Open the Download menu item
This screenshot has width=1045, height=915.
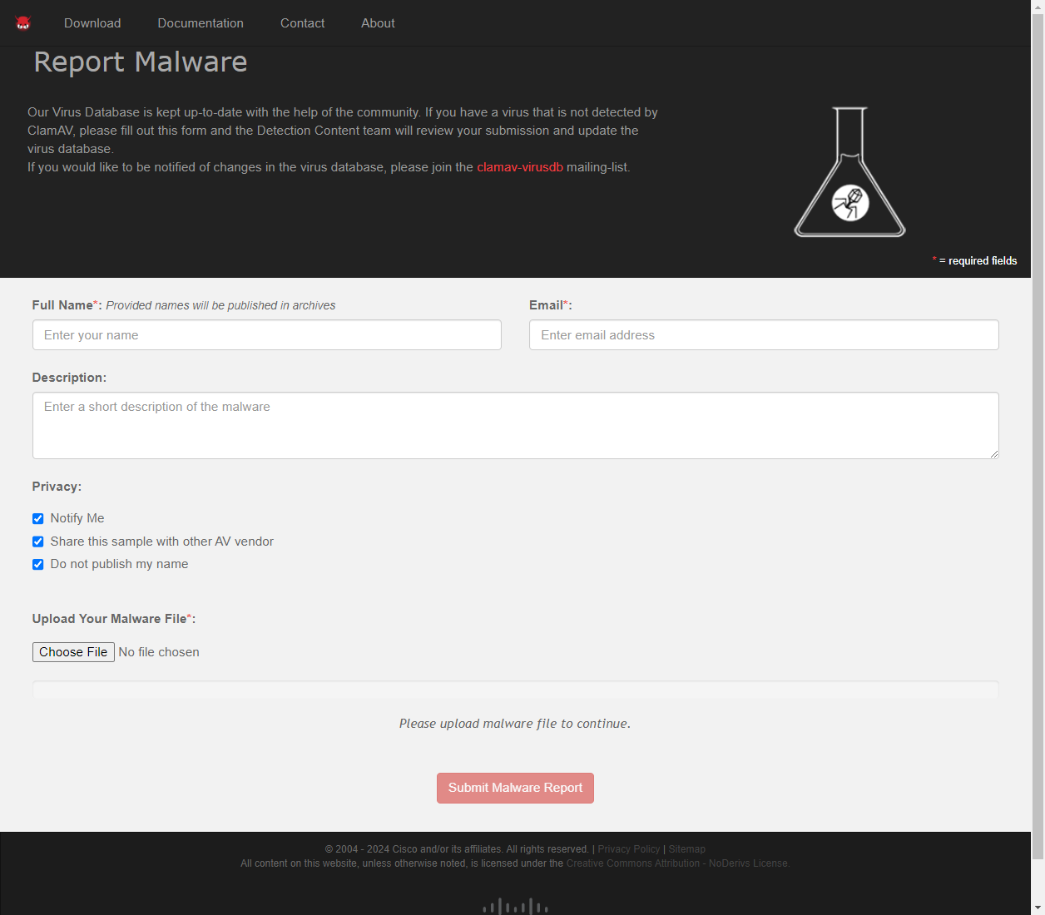point(92,22)
